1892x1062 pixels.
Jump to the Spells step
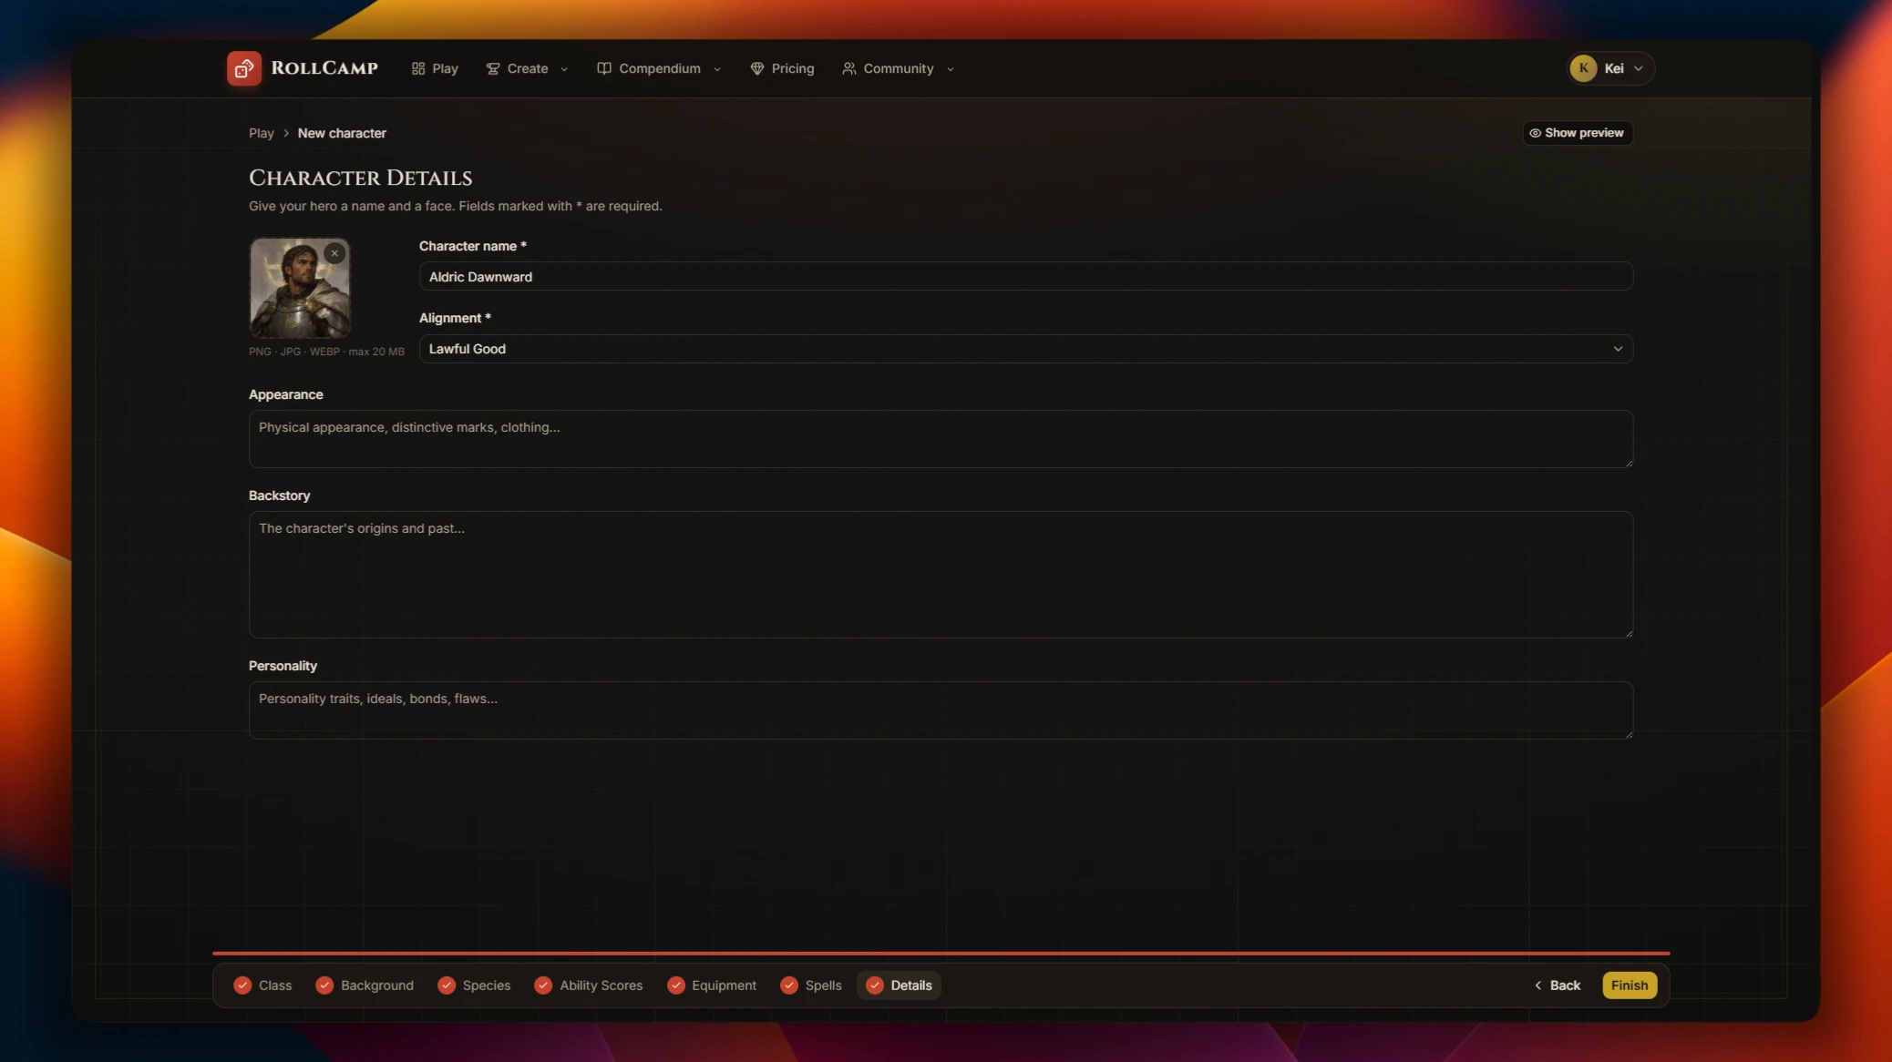click(x=812, y=985)
